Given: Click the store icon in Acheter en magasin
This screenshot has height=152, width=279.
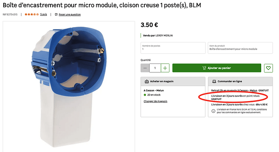Looking at the screenshot, I should pyautogui.click(x=147, y=82).
